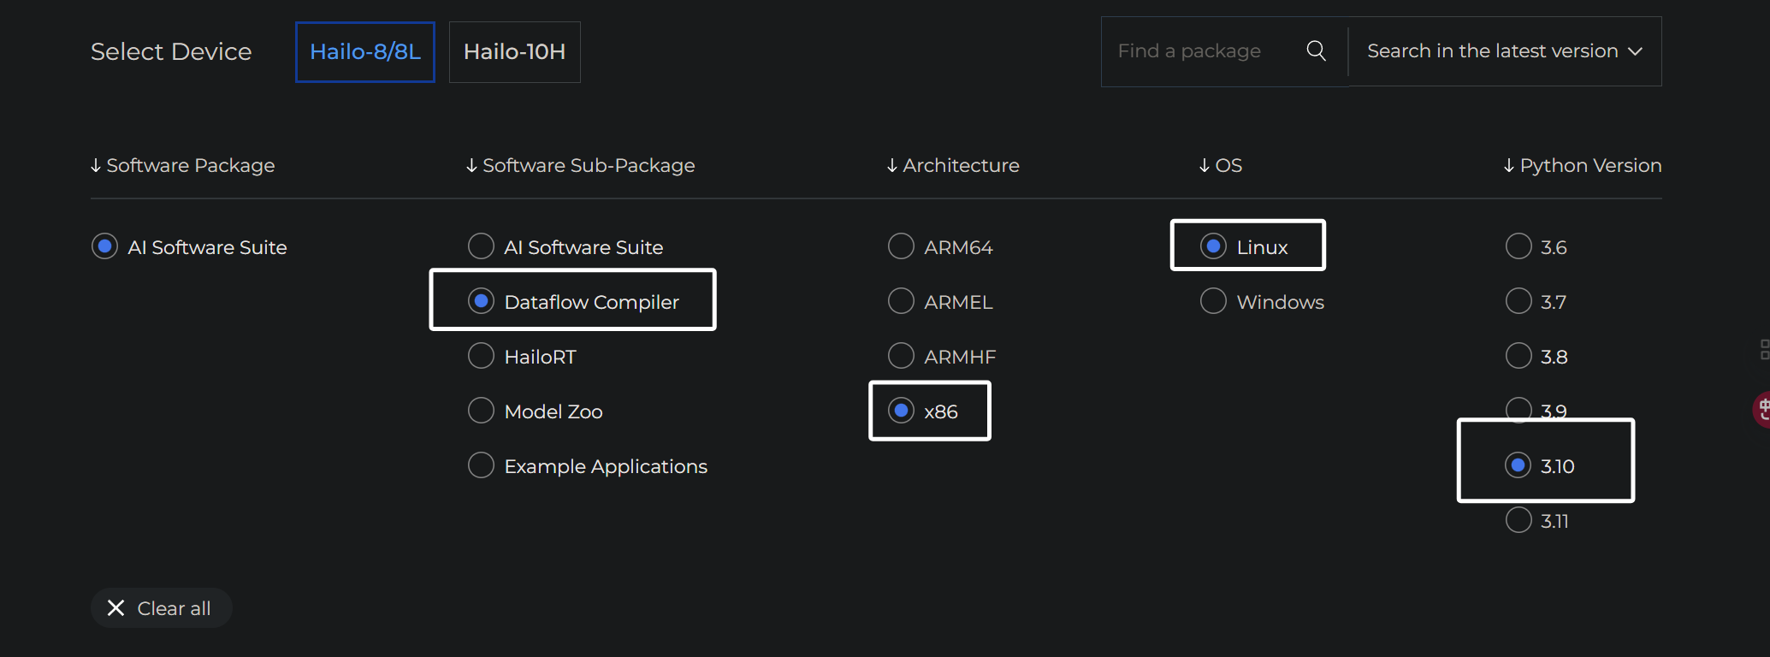Viewport: 1770px width, 657px height.
Task: Click the Architecture column sort arrow
Action: tap(892, 166)
